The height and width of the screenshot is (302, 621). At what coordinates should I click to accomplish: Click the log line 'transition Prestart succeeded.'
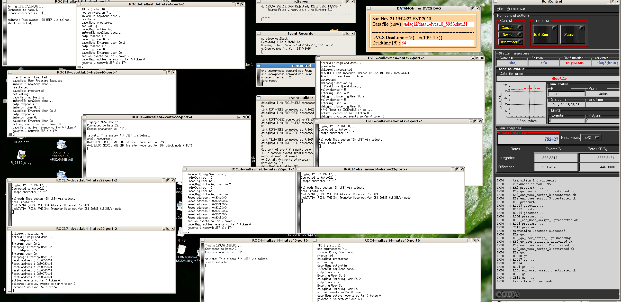(x=539, y=231)
